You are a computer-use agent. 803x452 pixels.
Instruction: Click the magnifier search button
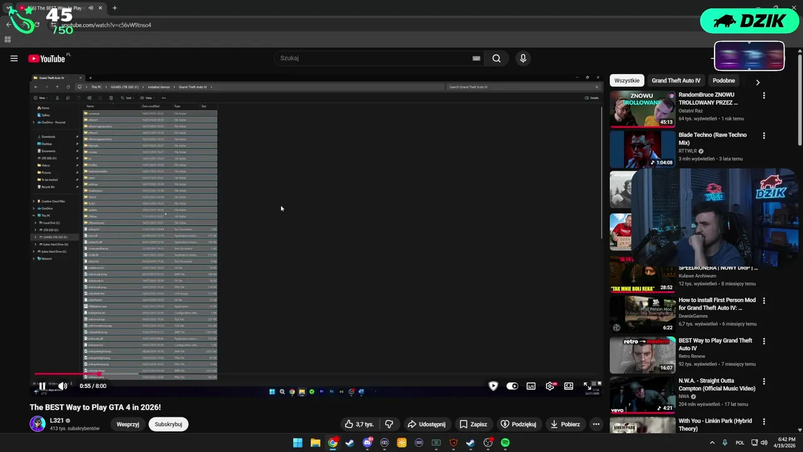[x=496, y=58]
